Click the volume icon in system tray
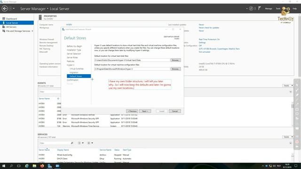Screen dimensions: 301x169 274,166
